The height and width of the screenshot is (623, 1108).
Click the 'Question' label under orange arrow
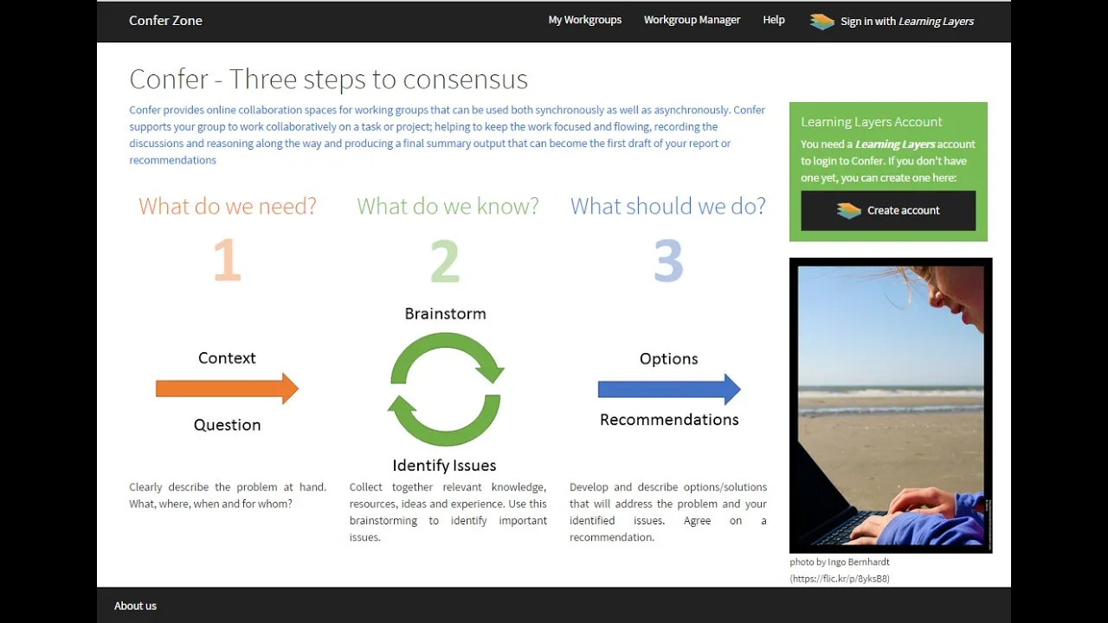click(x=227, y=425)
